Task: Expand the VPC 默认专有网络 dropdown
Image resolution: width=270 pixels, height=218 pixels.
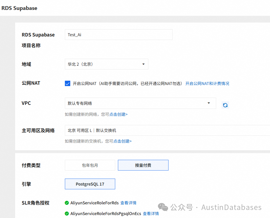Action: [x=140, y=103]
